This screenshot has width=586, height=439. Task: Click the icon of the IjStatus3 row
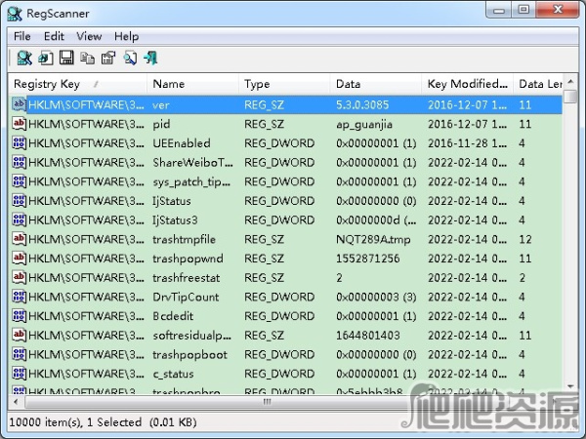[x=19, y=219]
